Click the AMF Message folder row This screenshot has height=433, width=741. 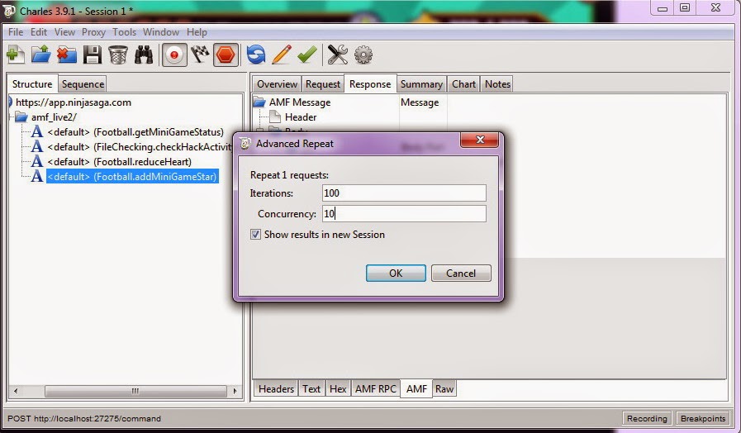coord(300,102)
